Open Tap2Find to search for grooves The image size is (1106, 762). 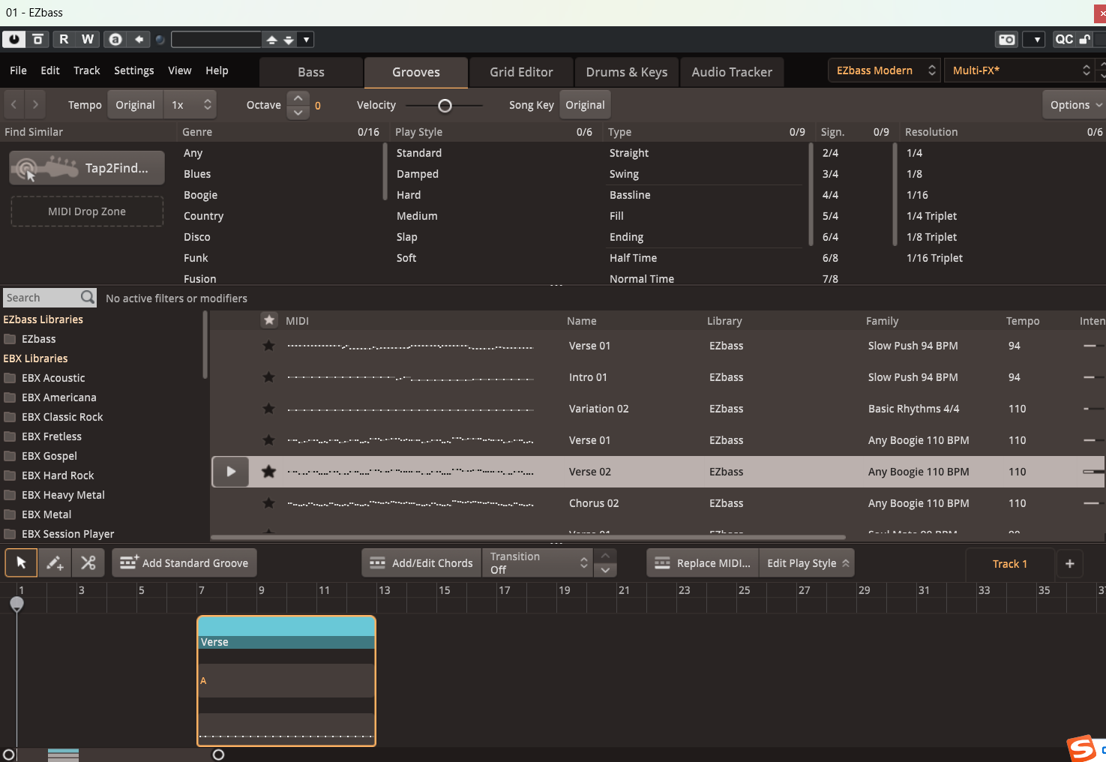pos(86,167)
